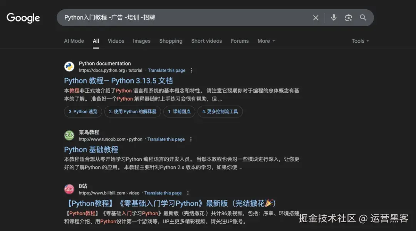Click the 课前甜点 sitelink pill
The width and height of the screenshot is (416, 231).
pos(179,111)
